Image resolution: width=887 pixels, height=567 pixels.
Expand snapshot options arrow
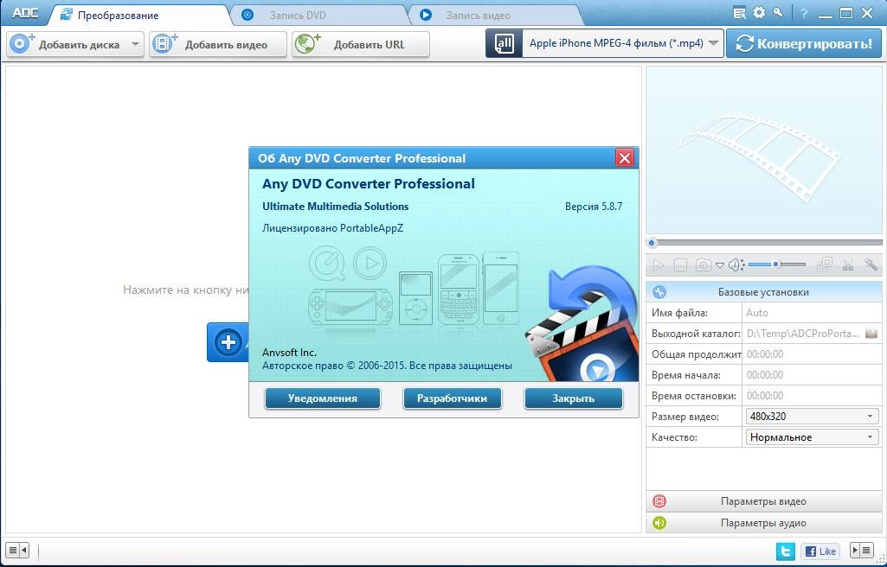pos(720,264)
